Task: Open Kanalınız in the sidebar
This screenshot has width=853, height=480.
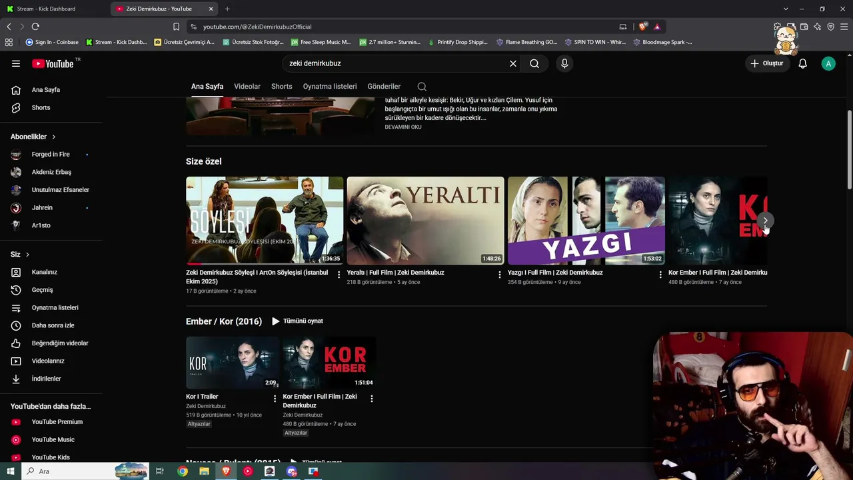Action: tap(45, 272)
